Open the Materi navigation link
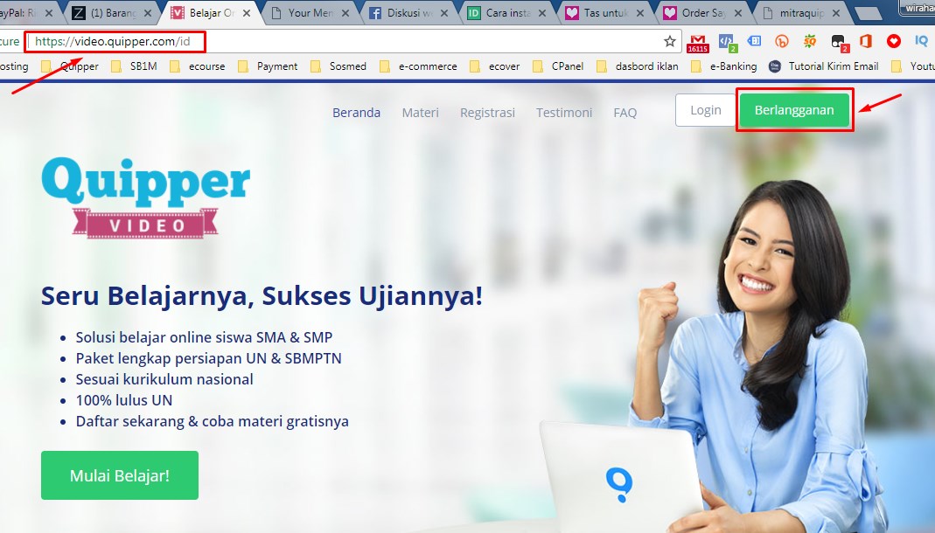 pos(421,113)
